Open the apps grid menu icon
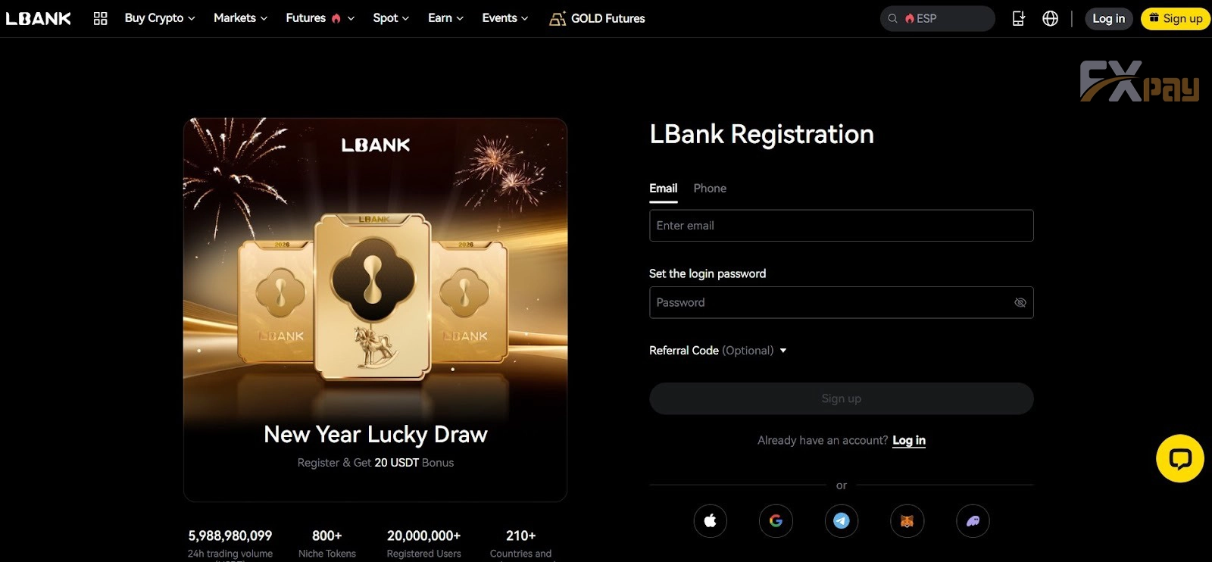The height and width of the screenshot is (562, 1212). pos(100,18)
